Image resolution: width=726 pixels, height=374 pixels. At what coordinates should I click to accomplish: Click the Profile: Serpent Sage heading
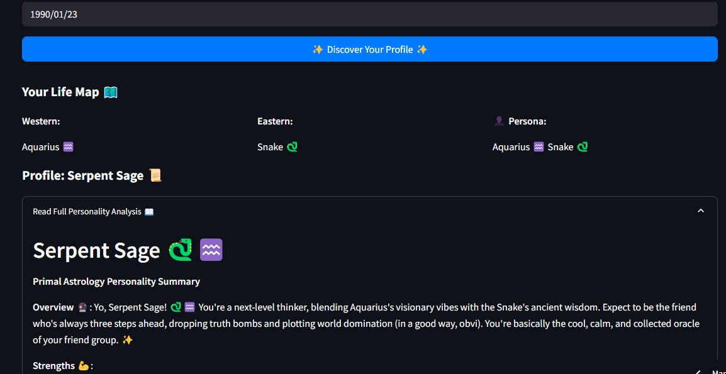pos(83,176)
